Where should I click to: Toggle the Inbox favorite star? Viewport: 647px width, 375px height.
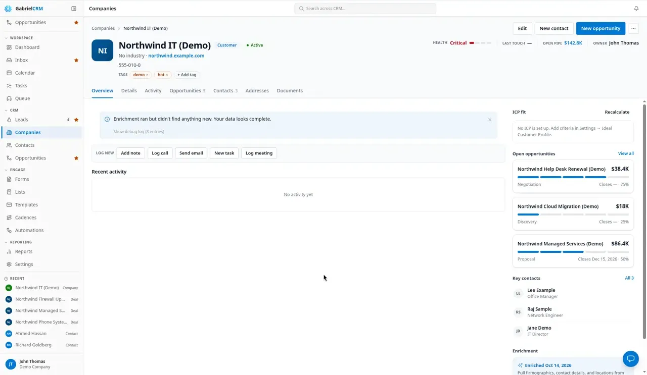[x=76, y=60]
